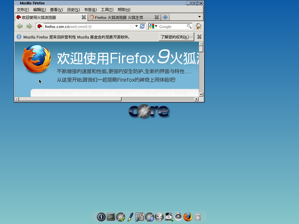The height and width of the screenshot is (224, 299).
Task: Open the Apps download-arrow dock icon
Action: 149,217
